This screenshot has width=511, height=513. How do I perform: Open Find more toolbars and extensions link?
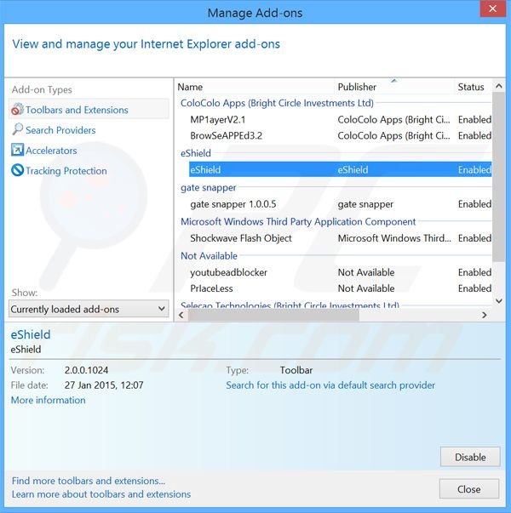89,481
